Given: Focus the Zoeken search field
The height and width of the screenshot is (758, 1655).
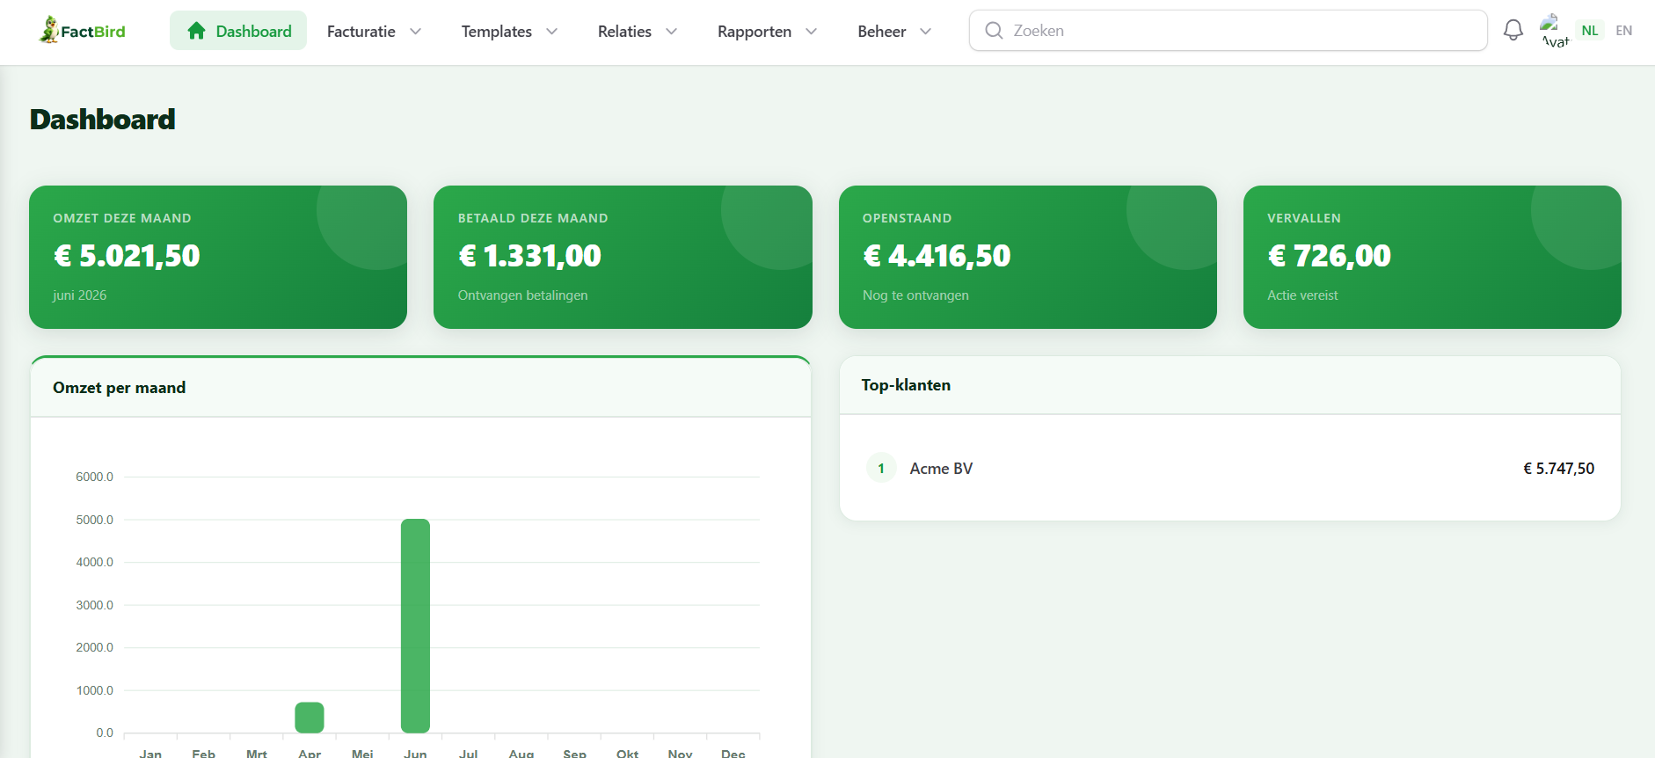Looking at the screenshot, I should [1228, 31].
